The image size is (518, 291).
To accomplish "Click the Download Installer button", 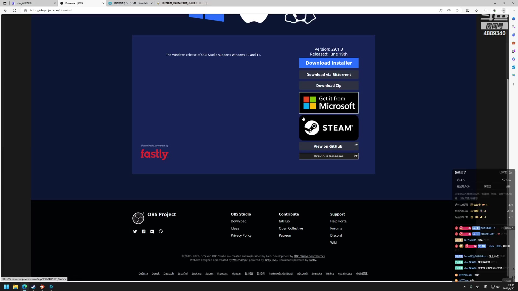I will tap(329, 63).
